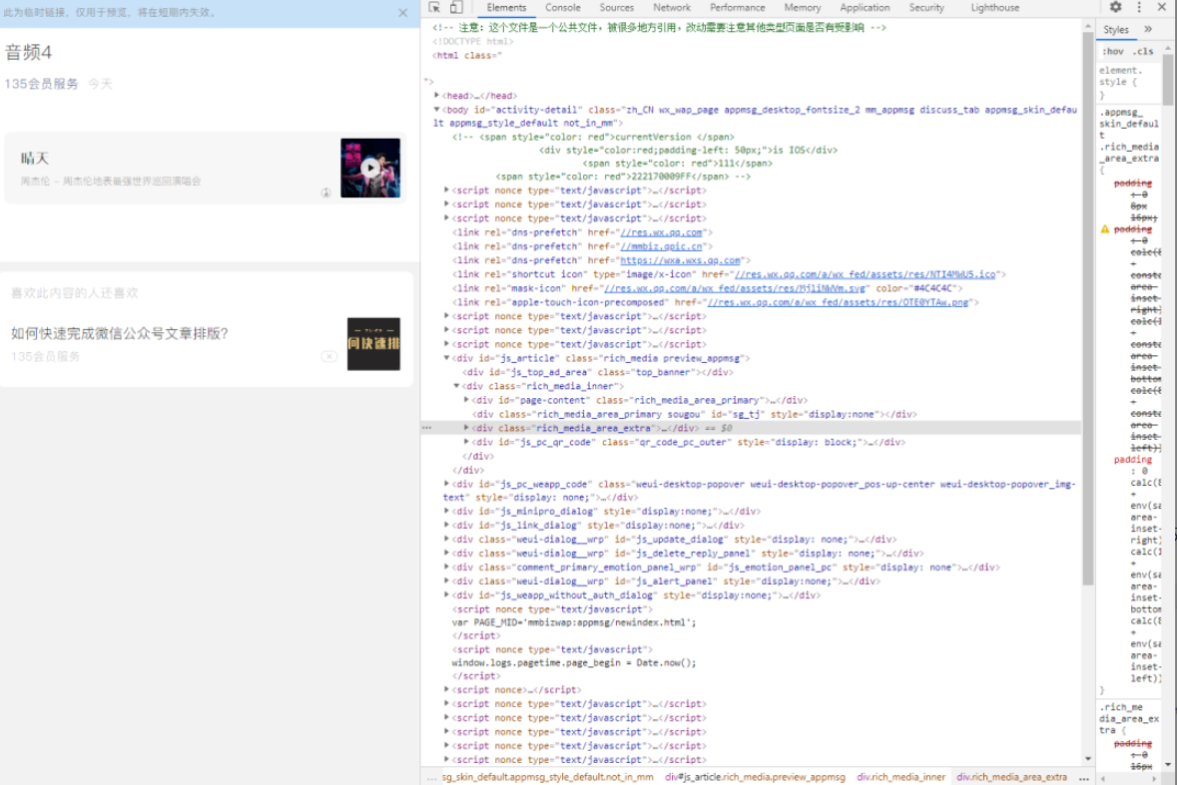Collapse the rich_media_inner div node
1177x785 pixels.
456,386
